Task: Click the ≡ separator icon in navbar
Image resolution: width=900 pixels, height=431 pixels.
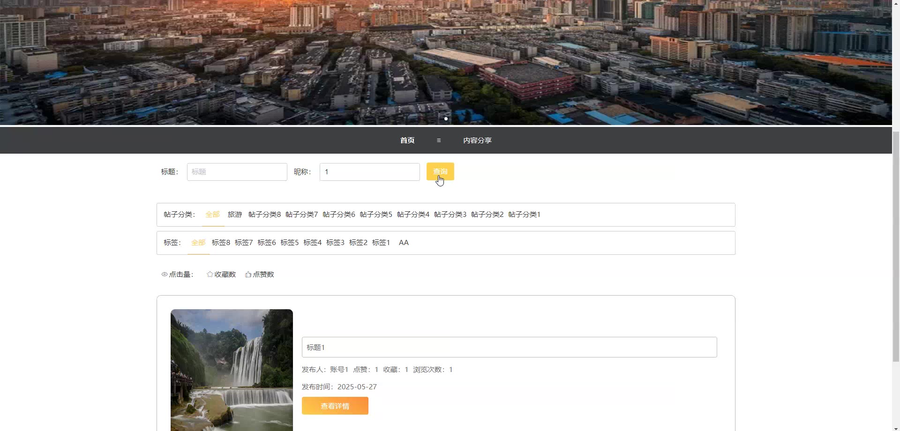Action: point(439,141)
